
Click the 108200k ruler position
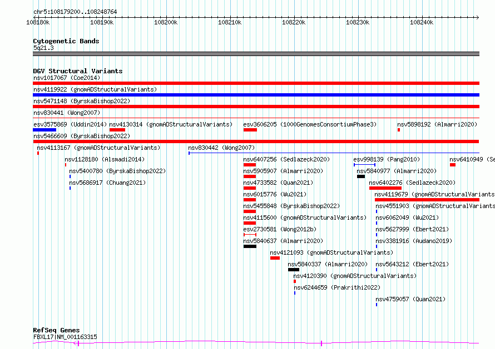(x=166, y=22)
